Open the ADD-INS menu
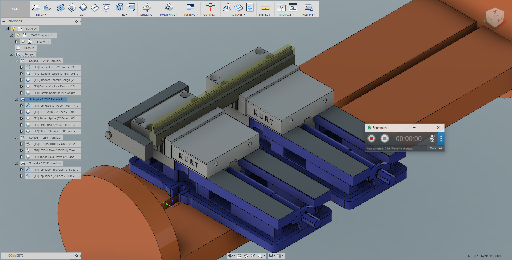Viewport: 512px width, 260px height. [x=309, y=15]
